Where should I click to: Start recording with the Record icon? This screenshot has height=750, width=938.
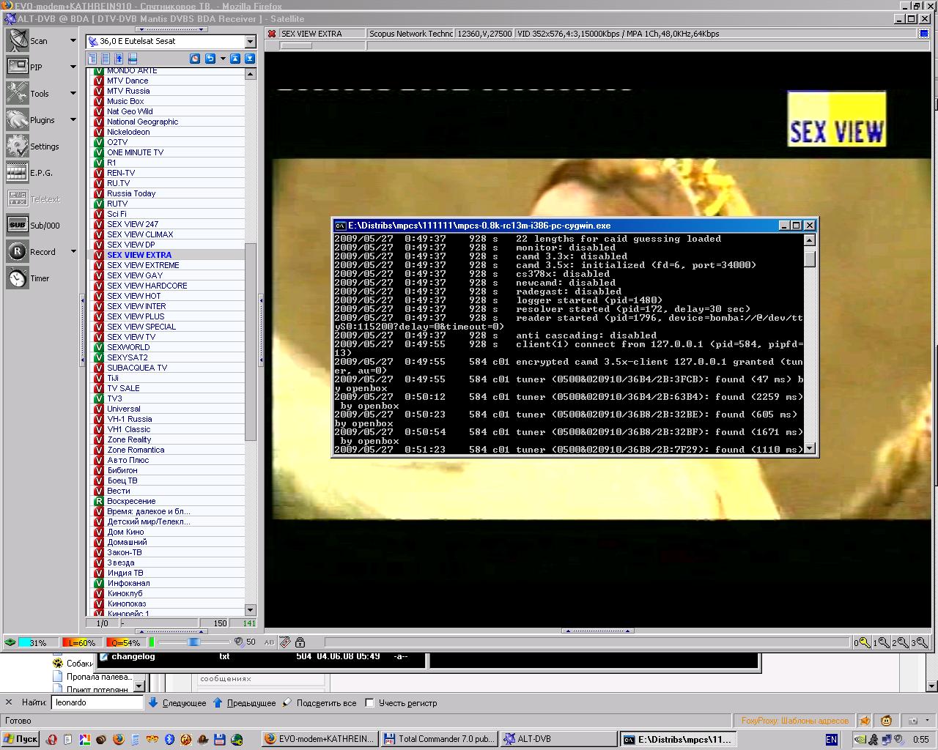pos(18,251)
